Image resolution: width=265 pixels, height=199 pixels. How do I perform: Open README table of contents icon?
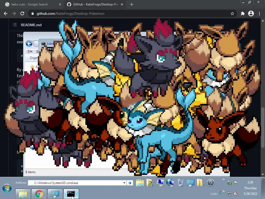tap(15, 25)
